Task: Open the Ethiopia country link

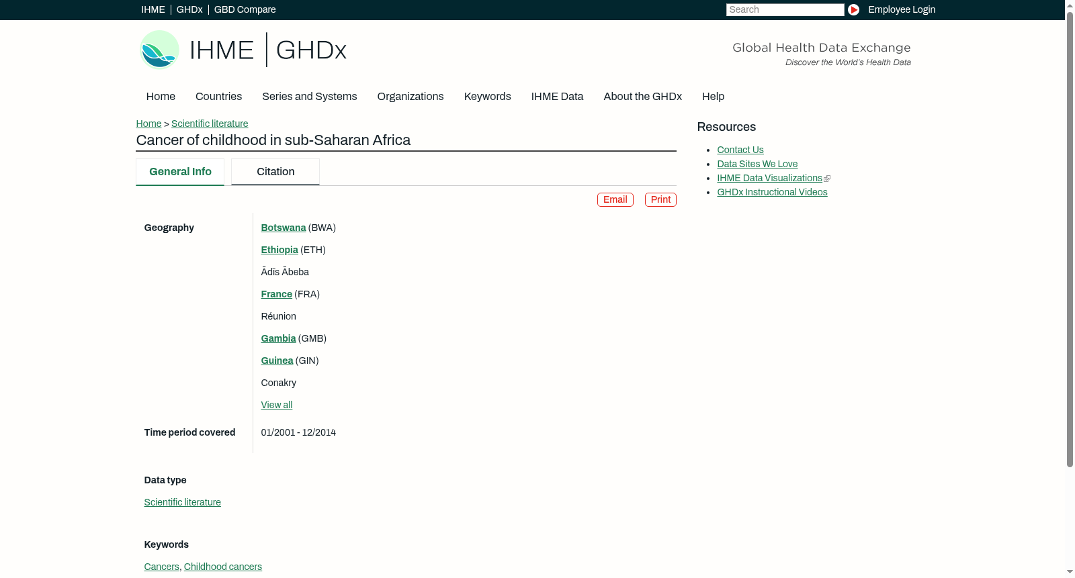Action: click(x=279, y=250)
